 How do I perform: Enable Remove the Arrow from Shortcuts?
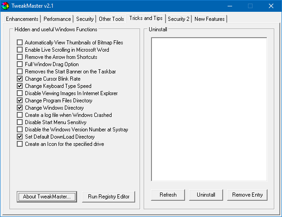pyautogui.click(x=20, y=57)
